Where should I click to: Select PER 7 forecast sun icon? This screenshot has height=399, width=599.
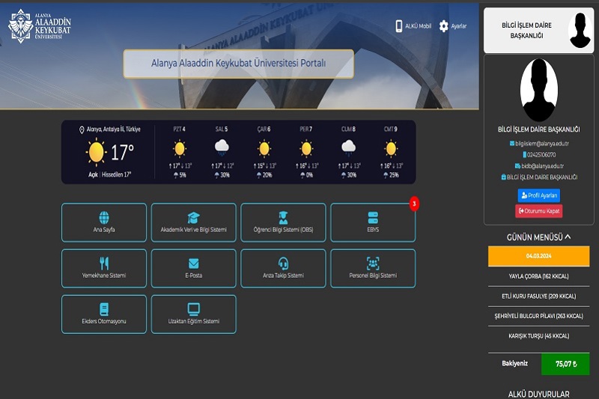pos(306,148)
